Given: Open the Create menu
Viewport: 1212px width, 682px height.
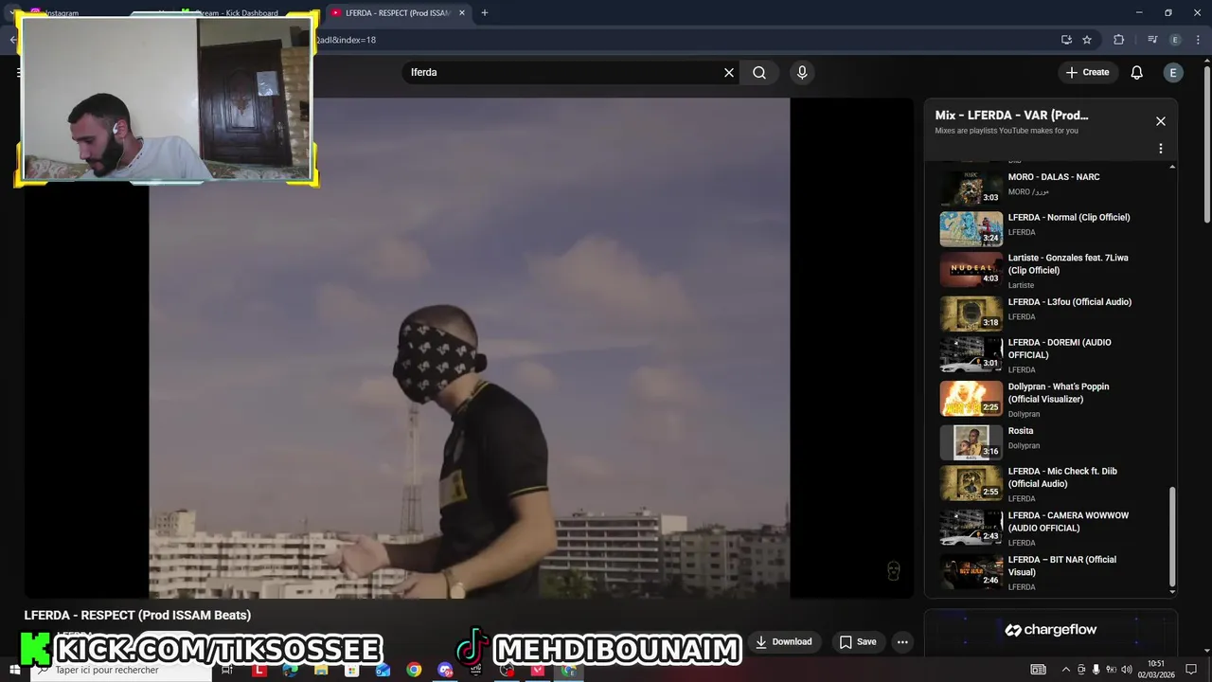Looking at the screenshot, I should coord(1087,72).
